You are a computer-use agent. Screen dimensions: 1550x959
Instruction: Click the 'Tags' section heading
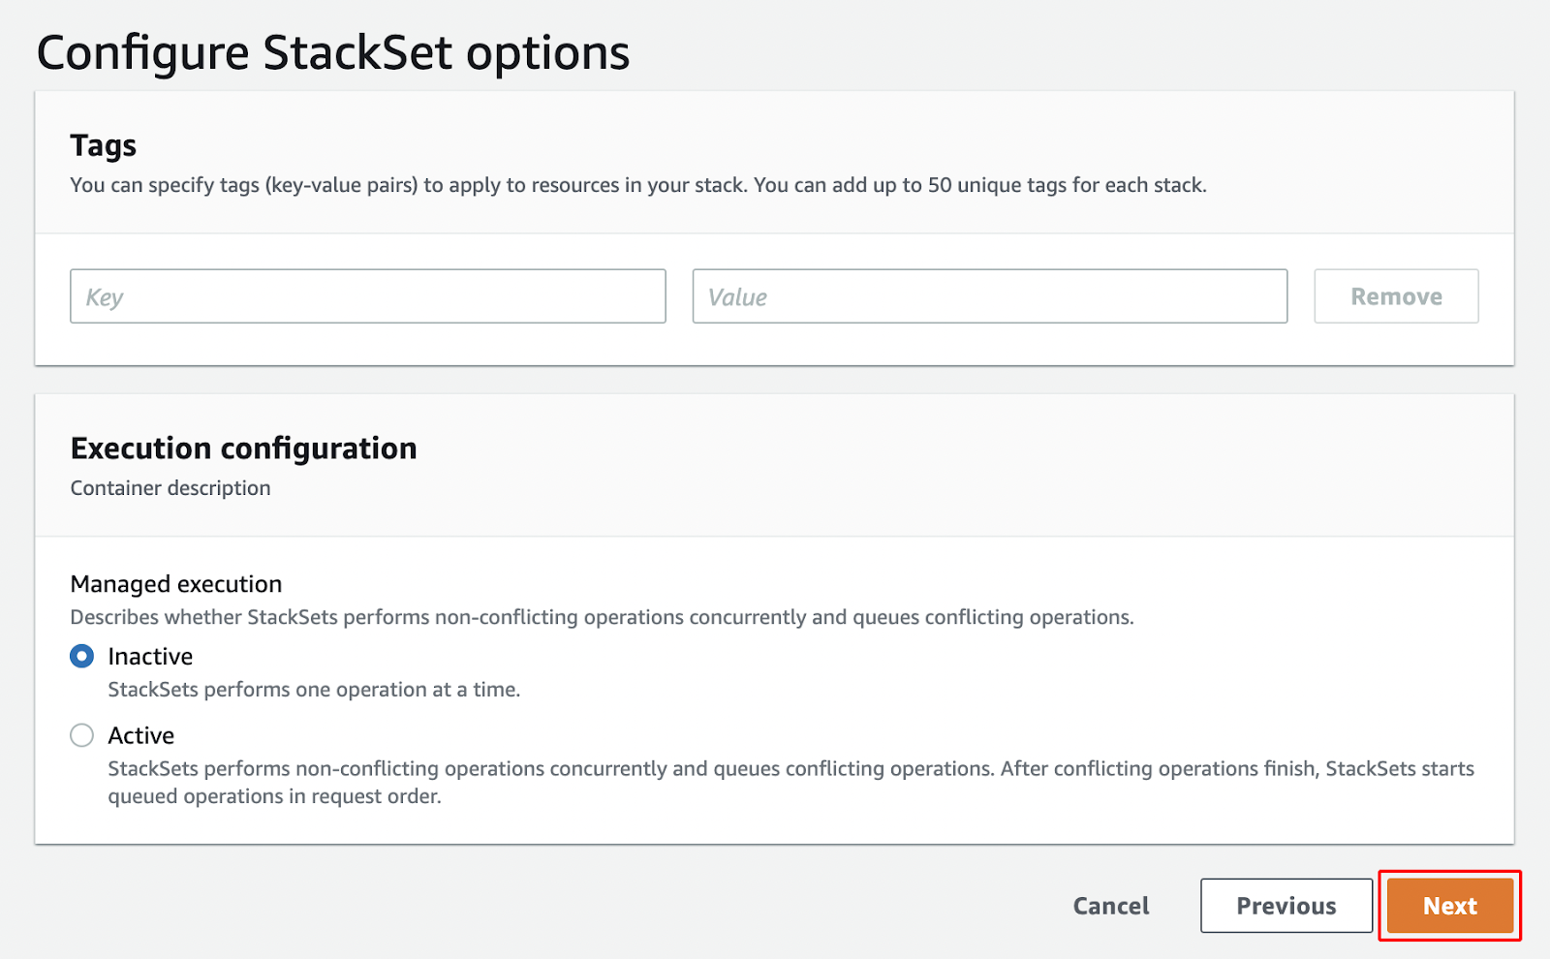coord(104,145)
